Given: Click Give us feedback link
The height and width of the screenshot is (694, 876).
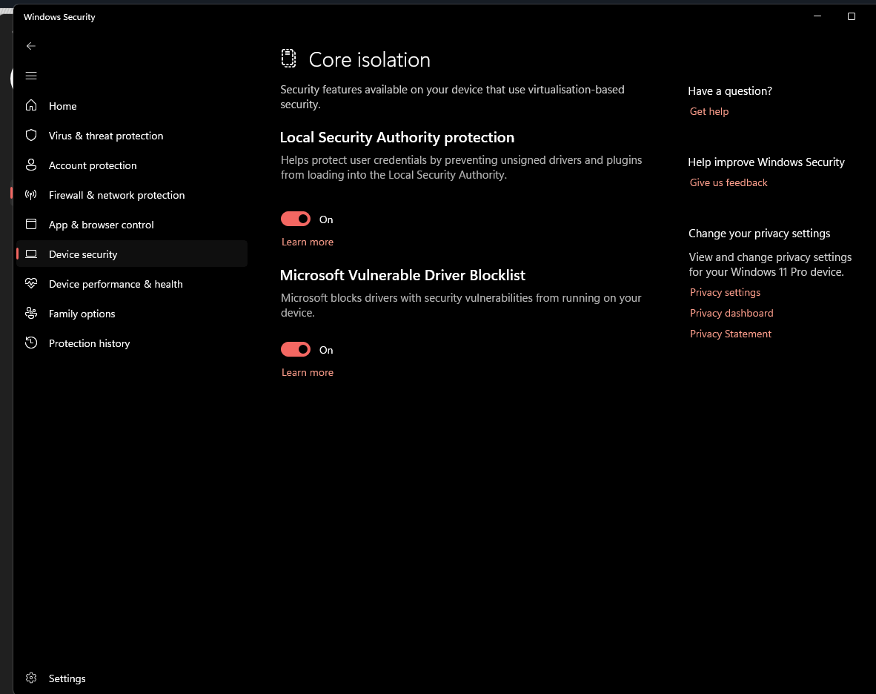Looking at the screenshot, I should (729, 182).
